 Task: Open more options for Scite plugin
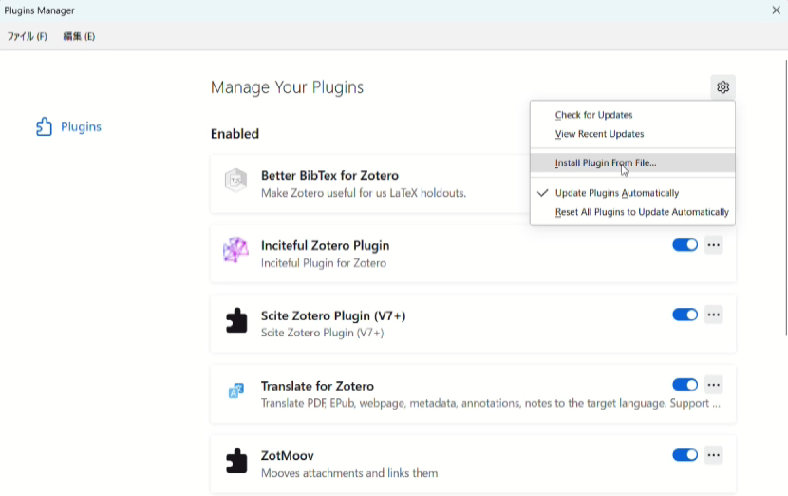coord(714,315)
